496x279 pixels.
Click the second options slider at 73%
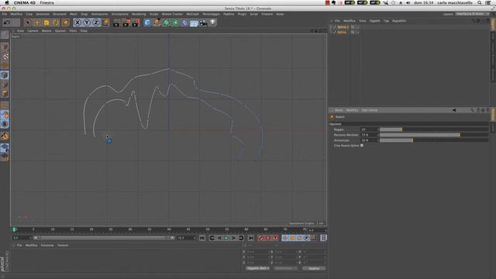[x=434, y=135]
